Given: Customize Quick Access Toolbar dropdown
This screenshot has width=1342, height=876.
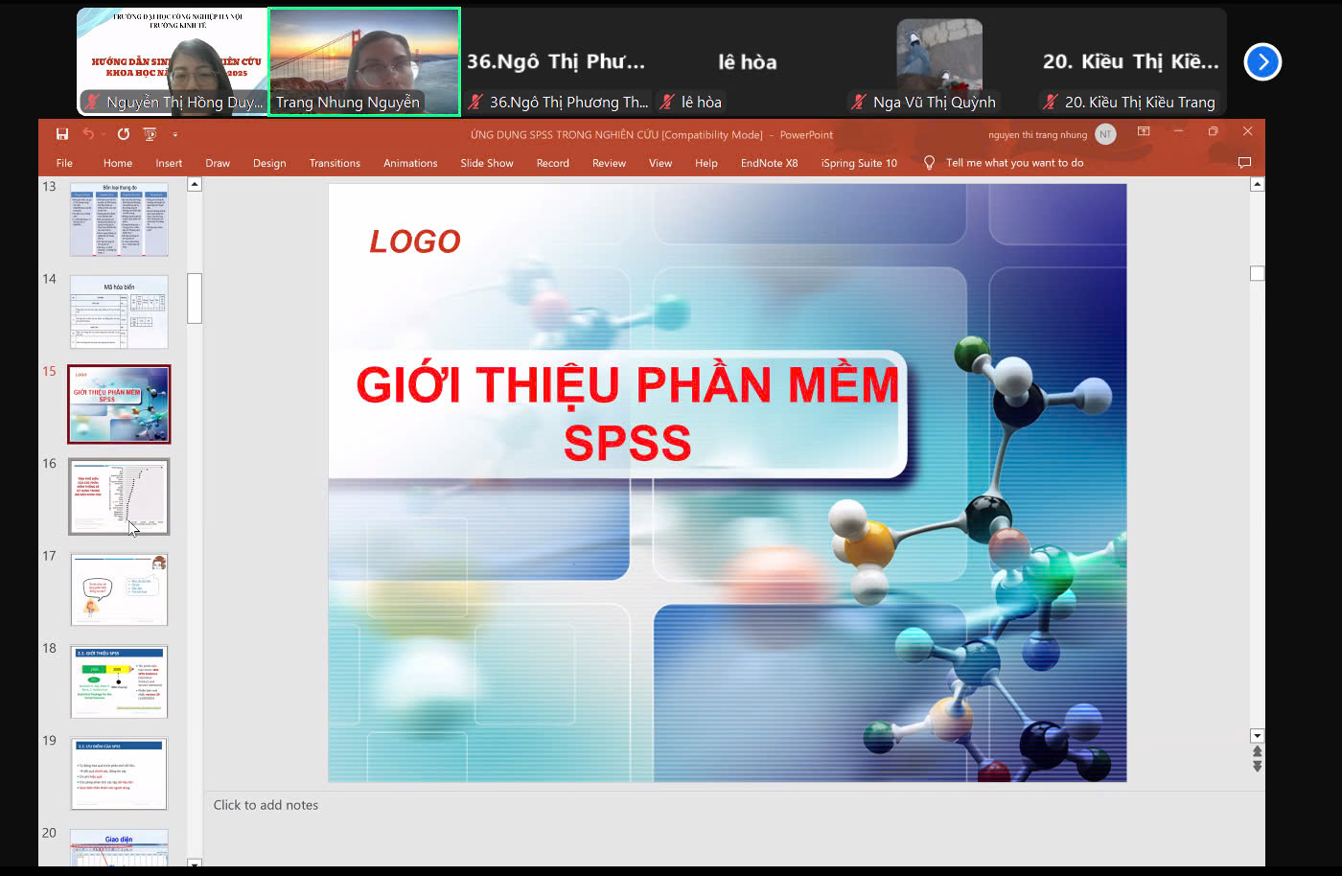Looking at the screenshot, I should (175, 135).
